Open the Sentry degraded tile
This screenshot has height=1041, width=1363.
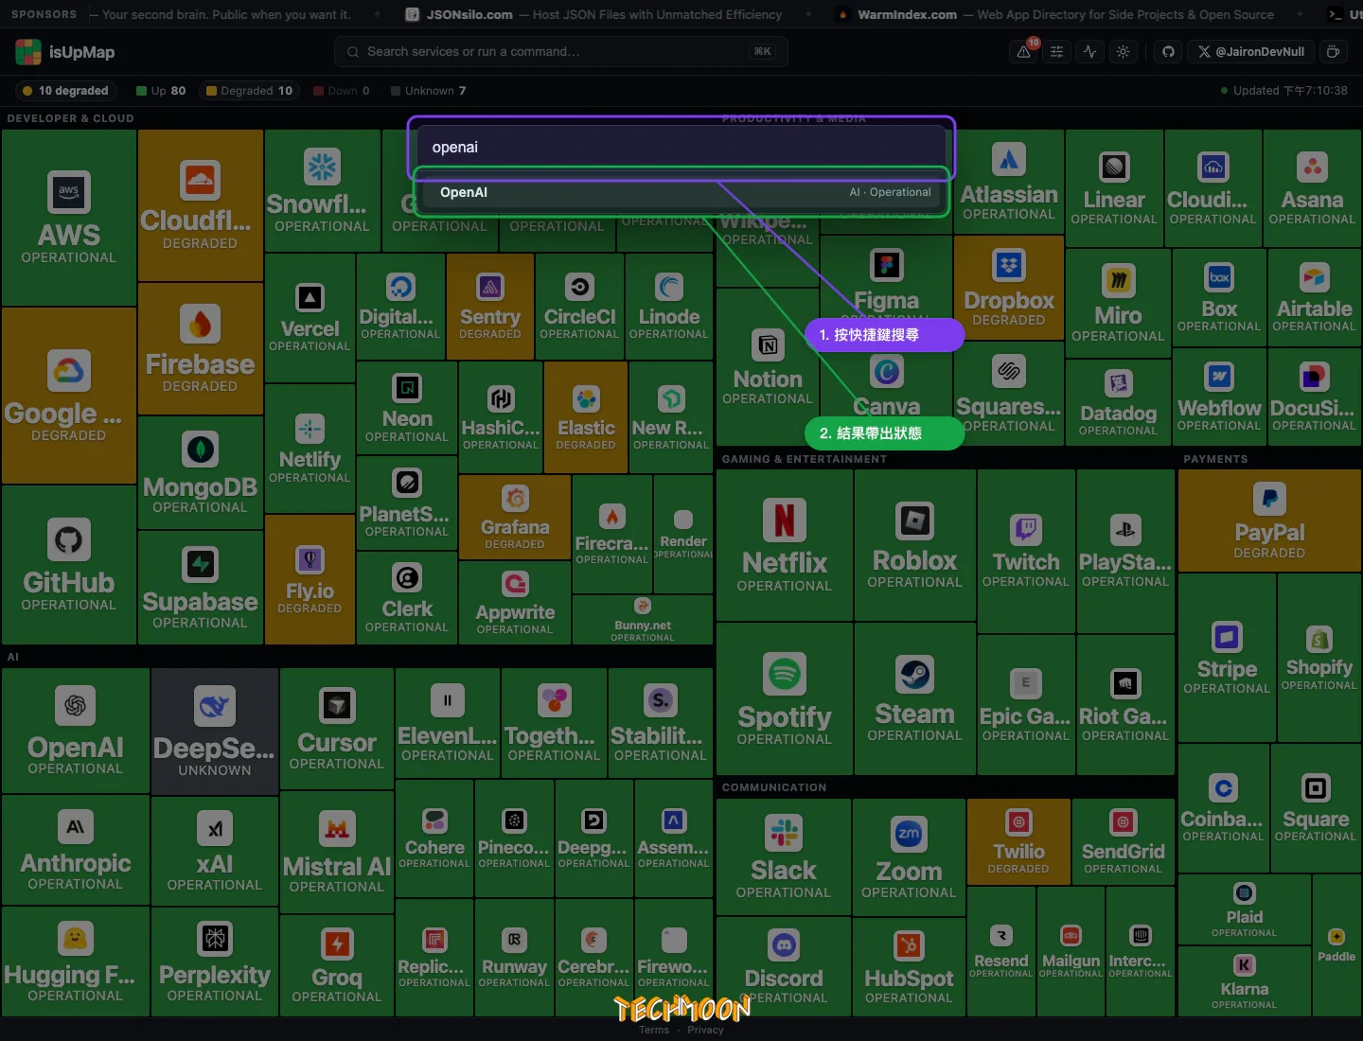tap(490, 307)
